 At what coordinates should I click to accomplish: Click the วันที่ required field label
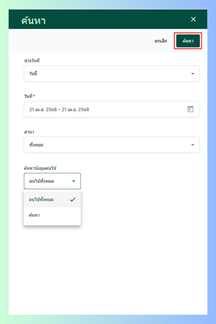(28, 96)
